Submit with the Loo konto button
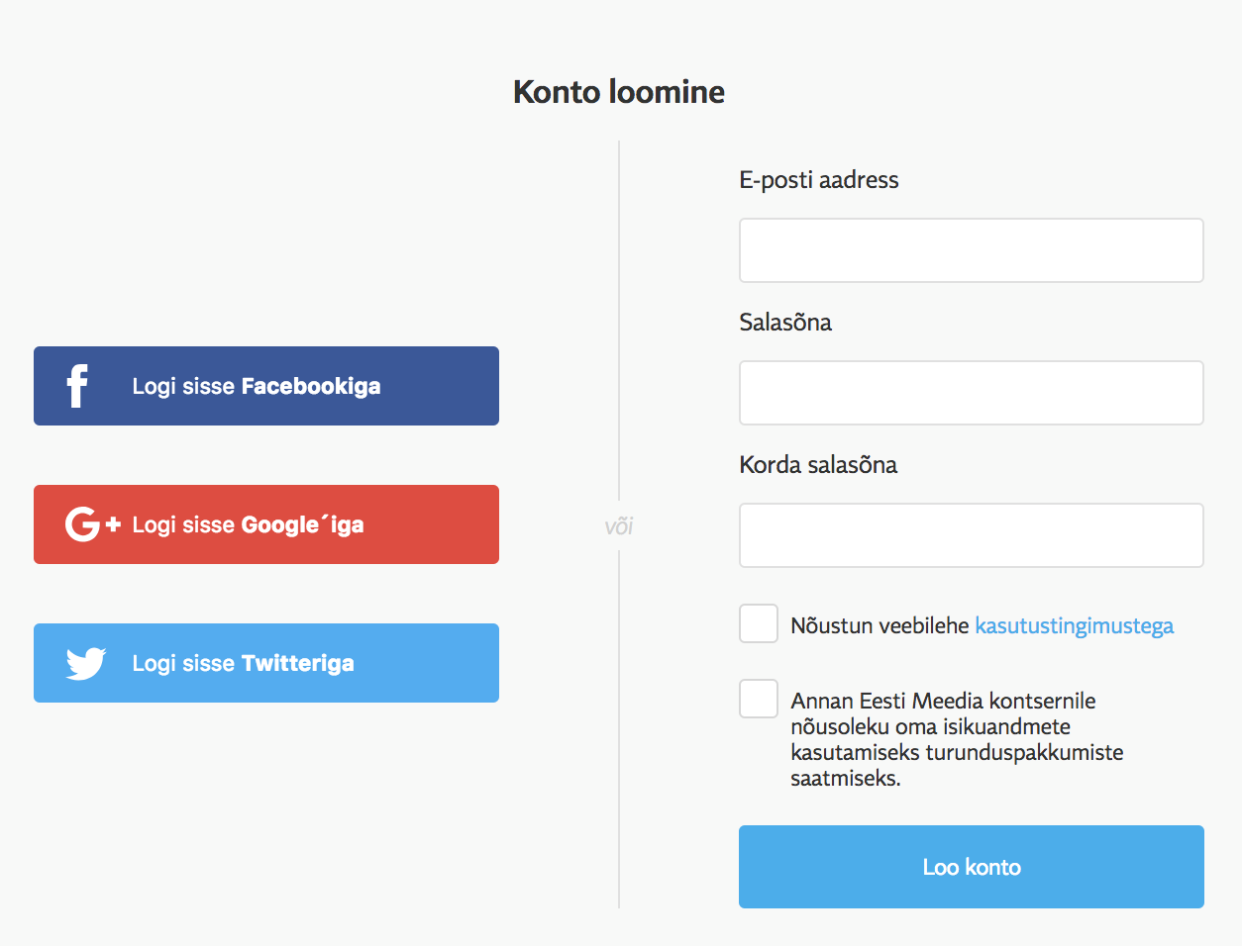This screenshot has width=1242, height=946. [972, 867]
